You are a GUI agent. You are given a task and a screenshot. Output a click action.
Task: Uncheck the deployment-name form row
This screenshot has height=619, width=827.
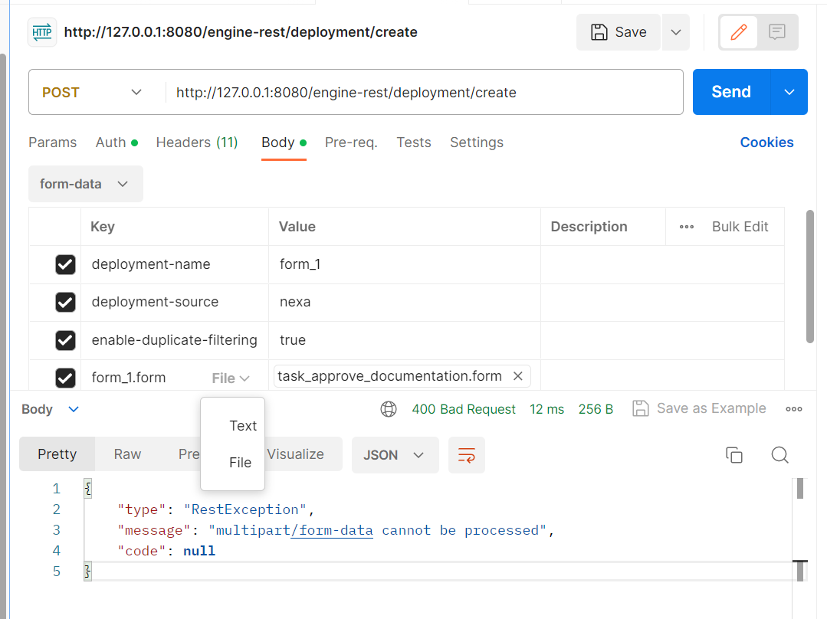click(65, 264)
